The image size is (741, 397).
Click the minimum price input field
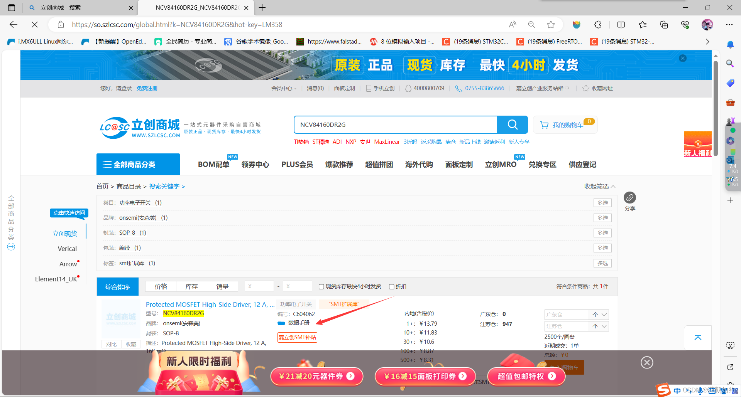click(259, 286)
